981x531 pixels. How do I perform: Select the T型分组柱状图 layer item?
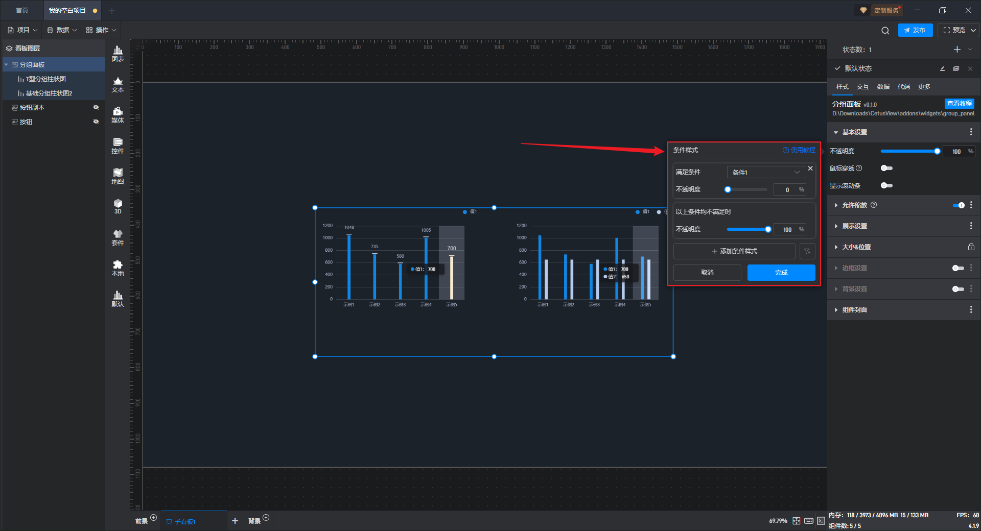point(46,79)
